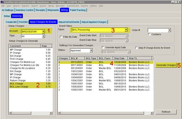Open the Utilities menu
Screen dimensions: 182x119
click(x=94, y=6)
